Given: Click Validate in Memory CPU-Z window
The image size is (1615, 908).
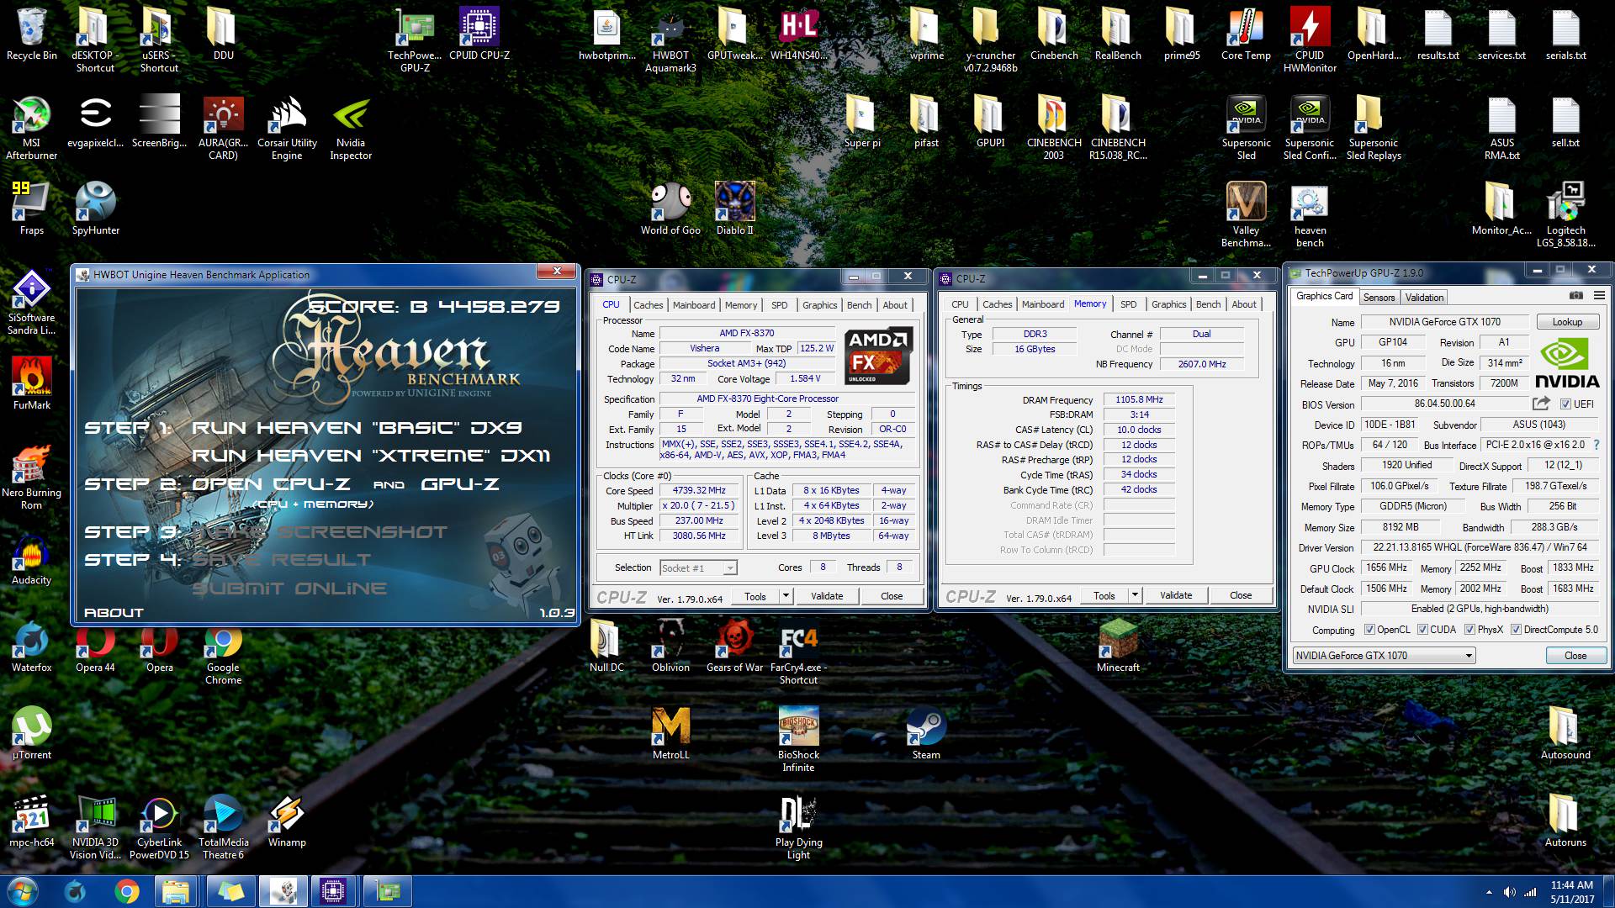Looking at the screenshot, I should tap(1176, 595).
